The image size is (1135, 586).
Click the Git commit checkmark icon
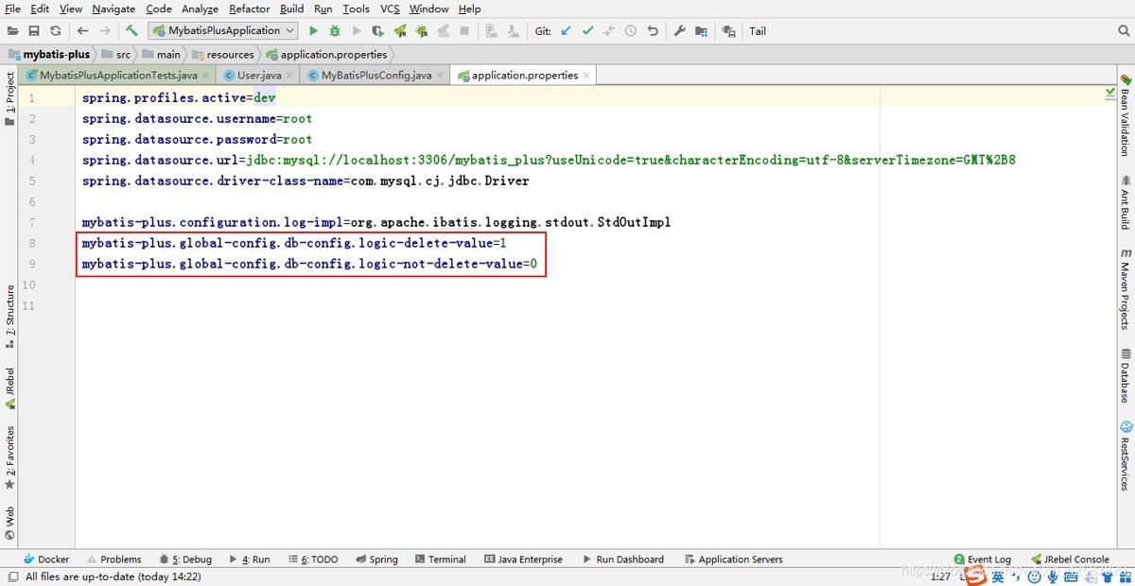point(587,31)
